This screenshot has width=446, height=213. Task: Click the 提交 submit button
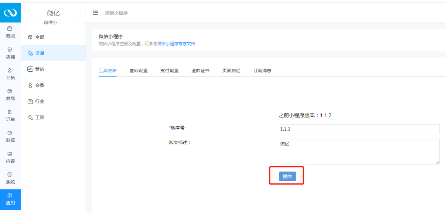point(287,176)
